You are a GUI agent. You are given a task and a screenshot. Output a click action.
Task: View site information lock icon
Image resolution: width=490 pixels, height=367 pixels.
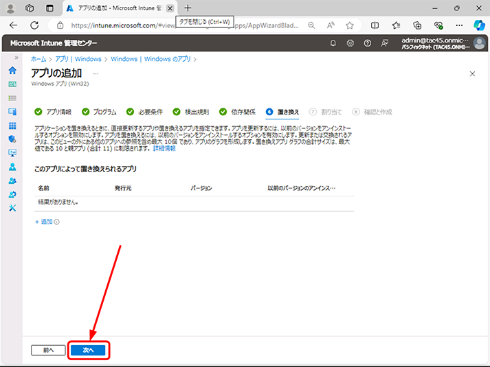pyautogui.click(x=60, y=25)
